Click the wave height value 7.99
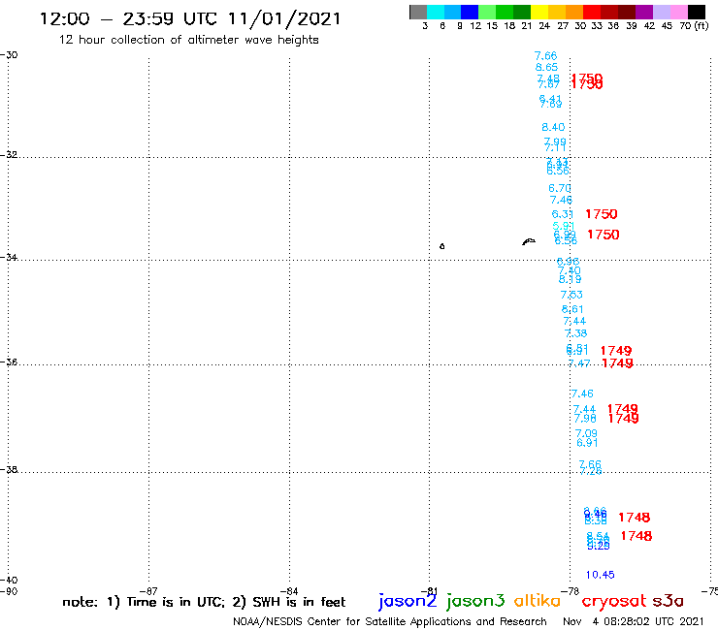 tap(555, 142)
